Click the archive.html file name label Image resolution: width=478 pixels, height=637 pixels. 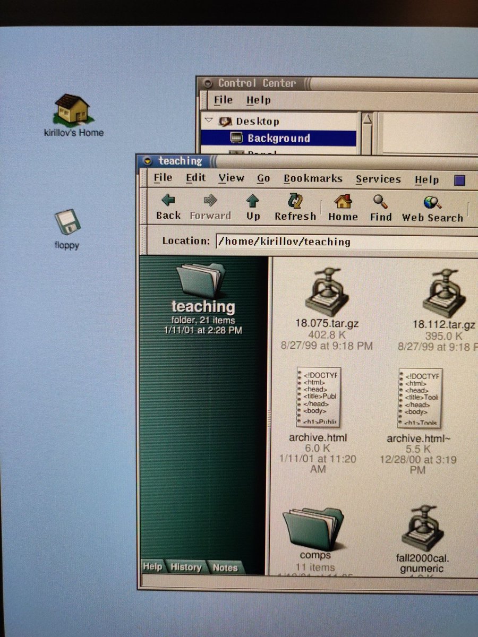click(x=318, y=438)
